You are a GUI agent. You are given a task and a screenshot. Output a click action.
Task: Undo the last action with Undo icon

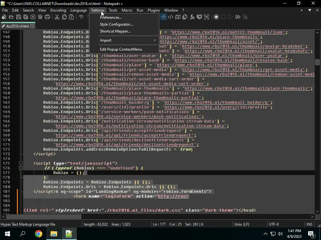click(81, 17)
